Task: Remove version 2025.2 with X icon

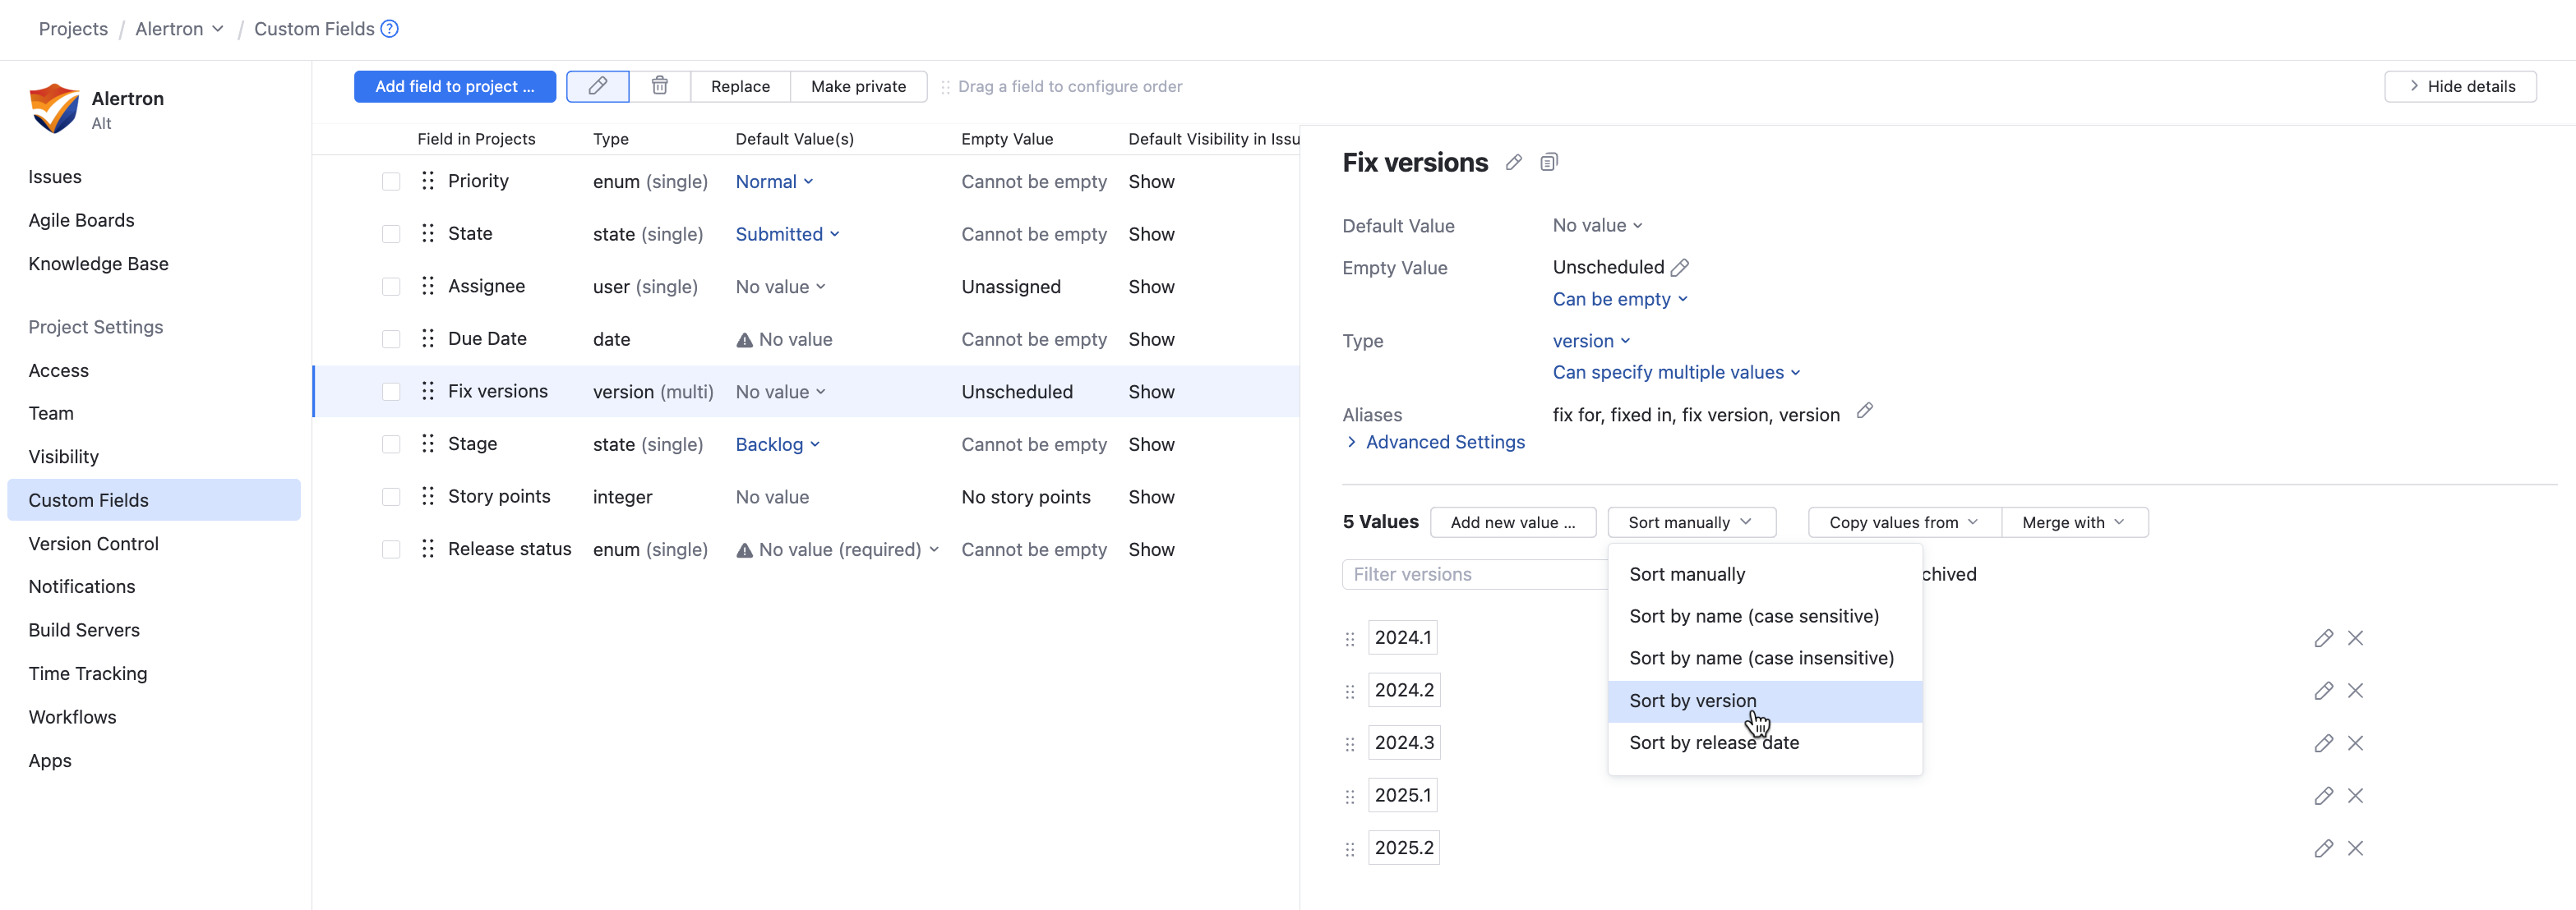Action: (x=2355, y=848)
